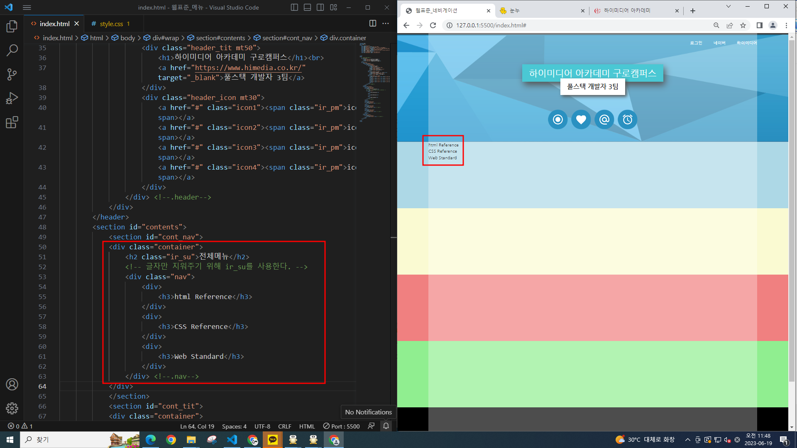Open the Source Control view
797x448 pixels.
pos(12,74)
